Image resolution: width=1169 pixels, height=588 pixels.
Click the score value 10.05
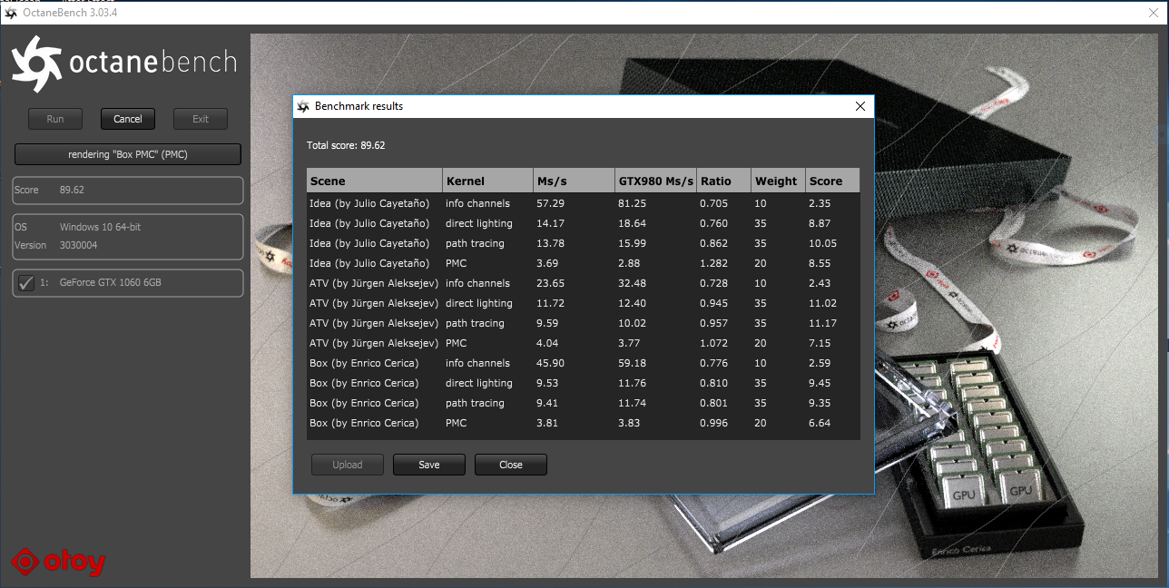click(x=822, y=243)
